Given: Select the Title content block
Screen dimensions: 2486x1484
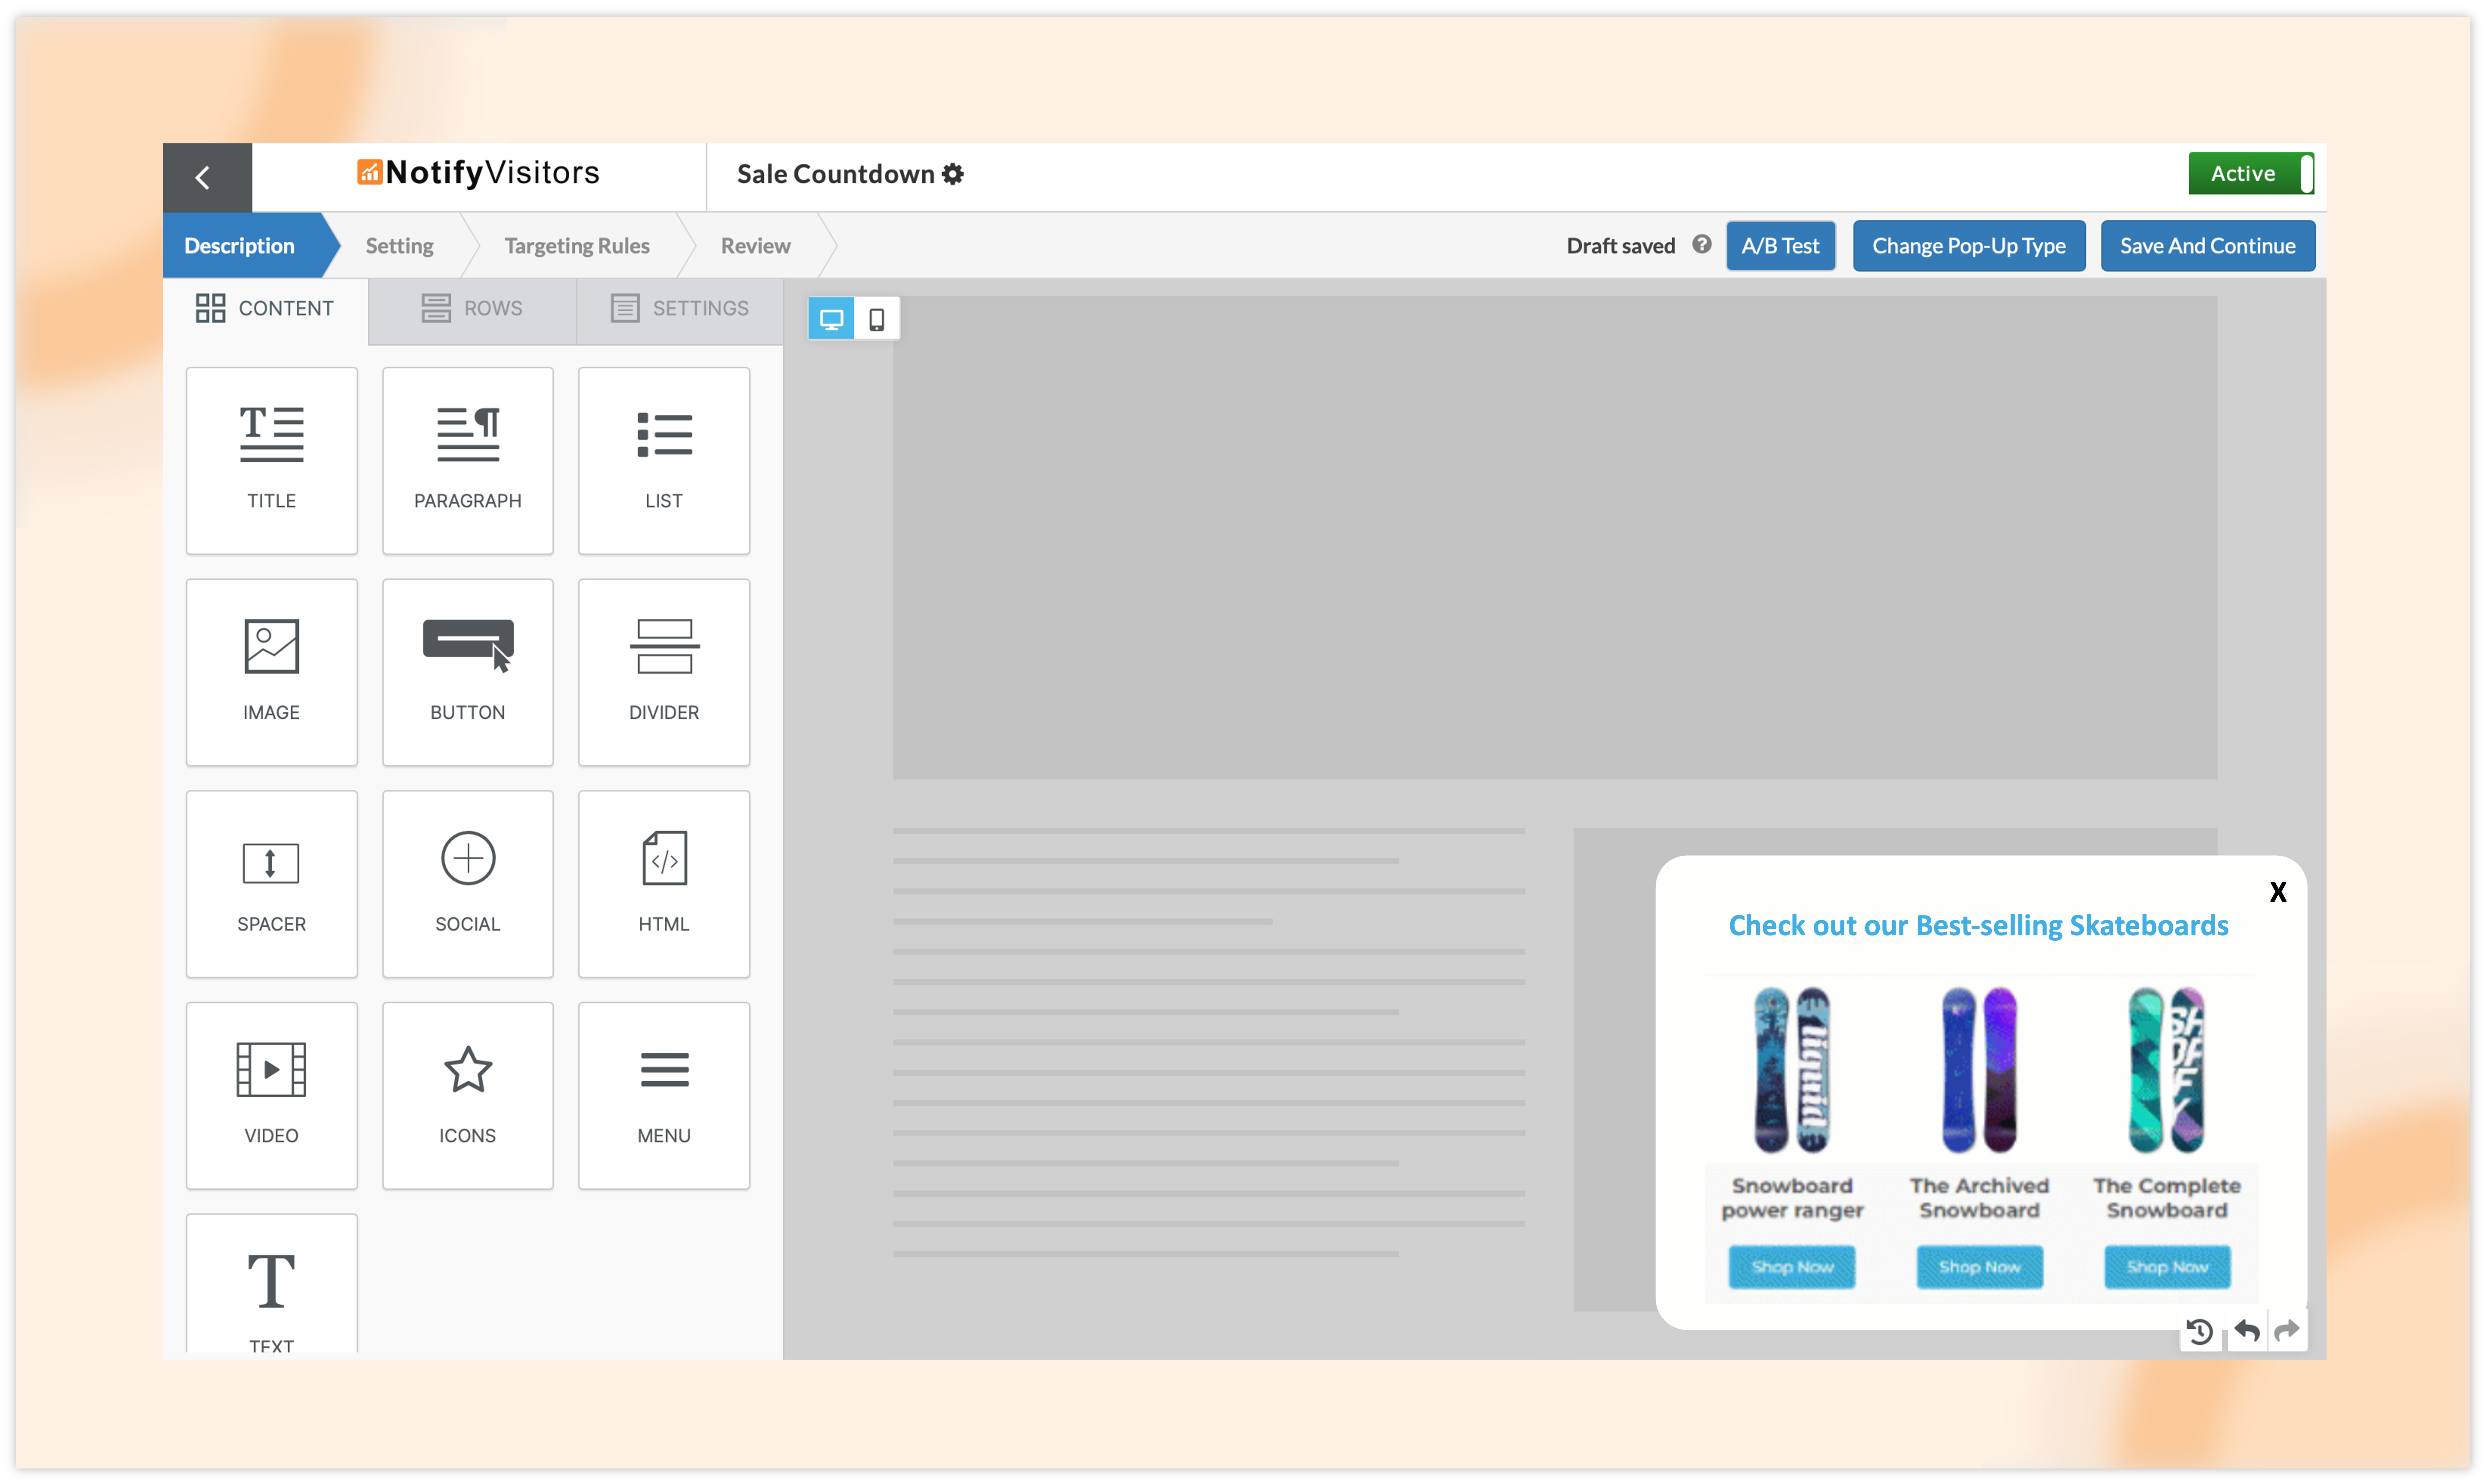Looking at the screenshot, I should 271,460.
